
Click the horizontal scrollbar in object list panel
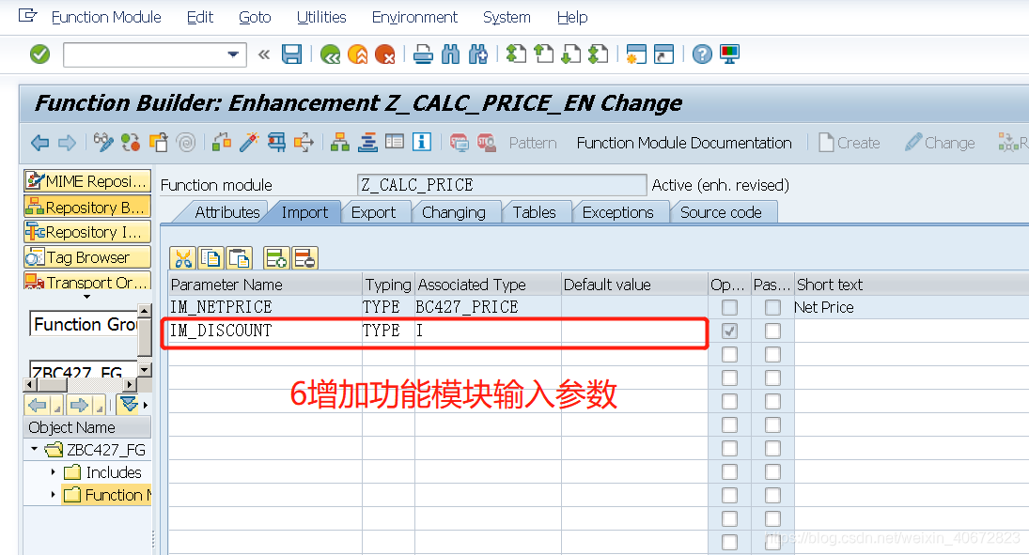81,384
